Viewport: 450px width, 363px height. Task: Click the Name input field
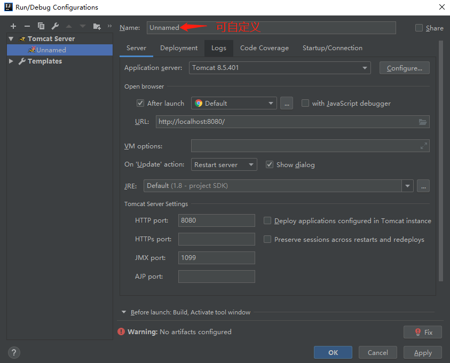click(271, 28)
